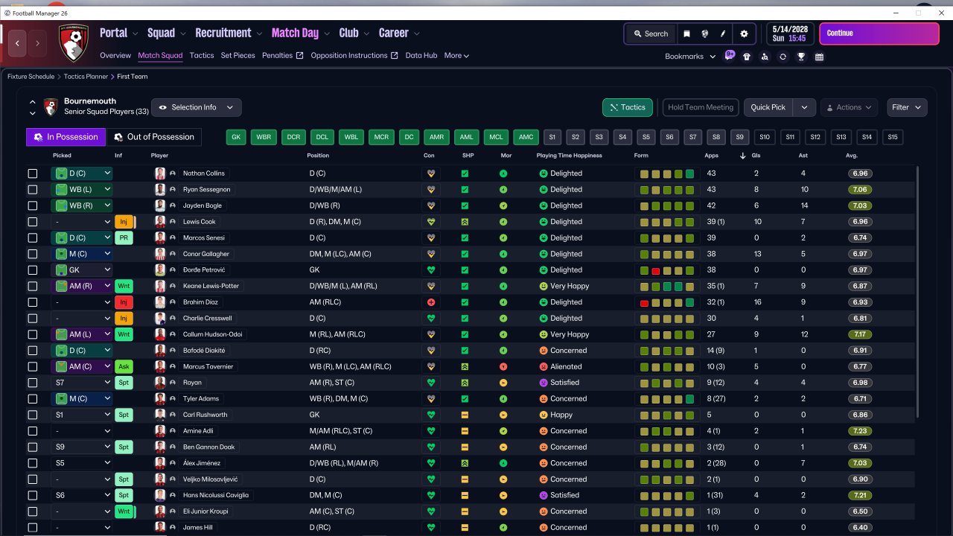This screenshot has height=536, width=953.
Task: Open Nathan Collins's D (C) picked position dropdown
Action: [x=82, y=173]
